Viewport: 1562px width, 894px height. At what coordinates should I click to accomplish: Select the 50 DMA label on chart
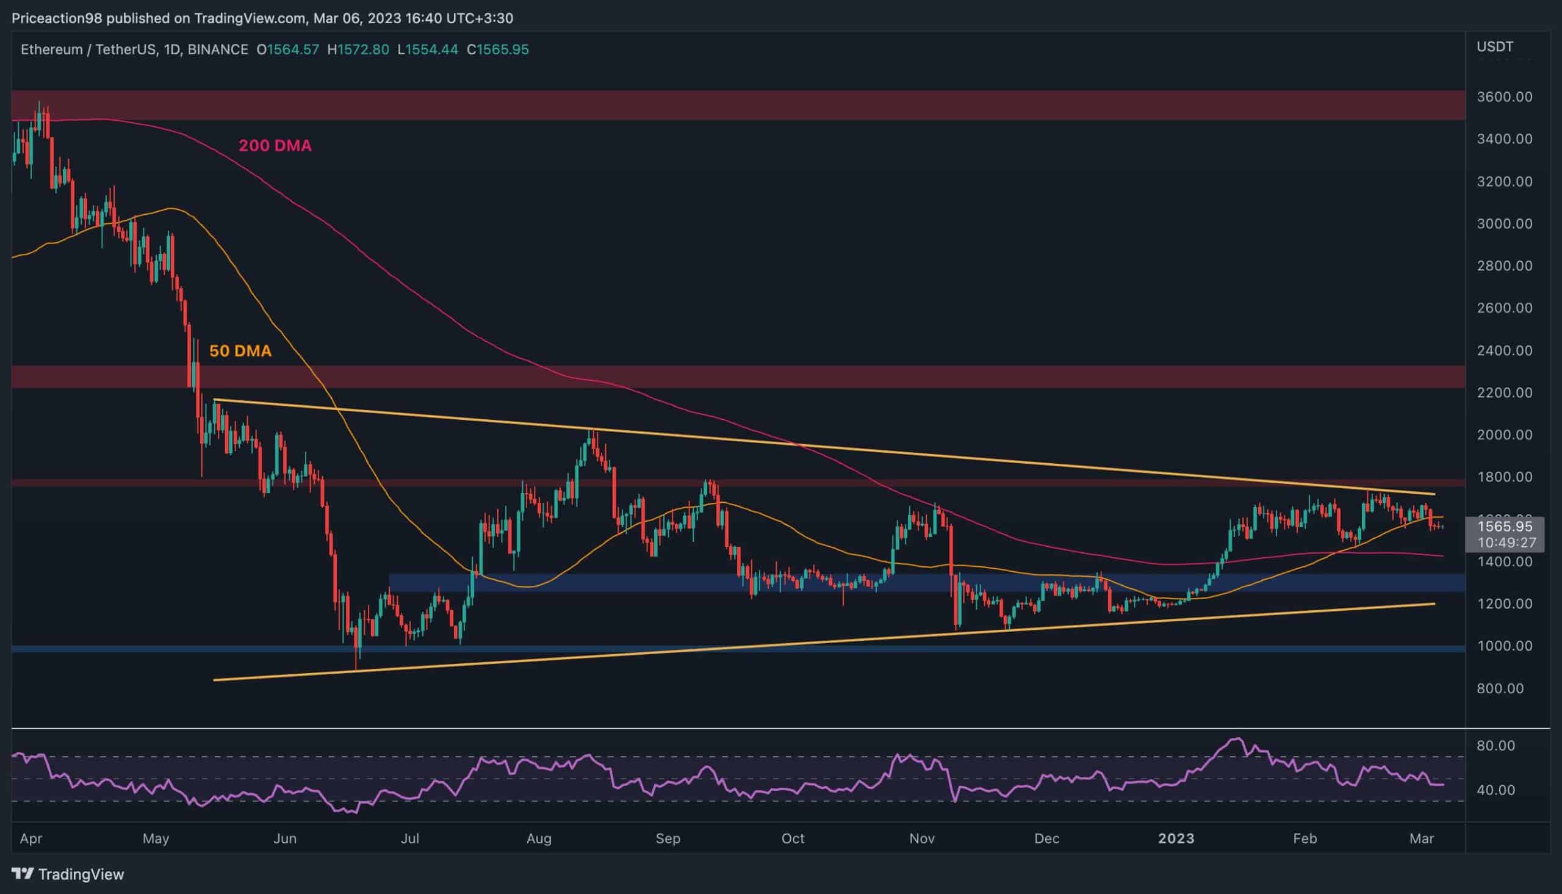[240, 351]
